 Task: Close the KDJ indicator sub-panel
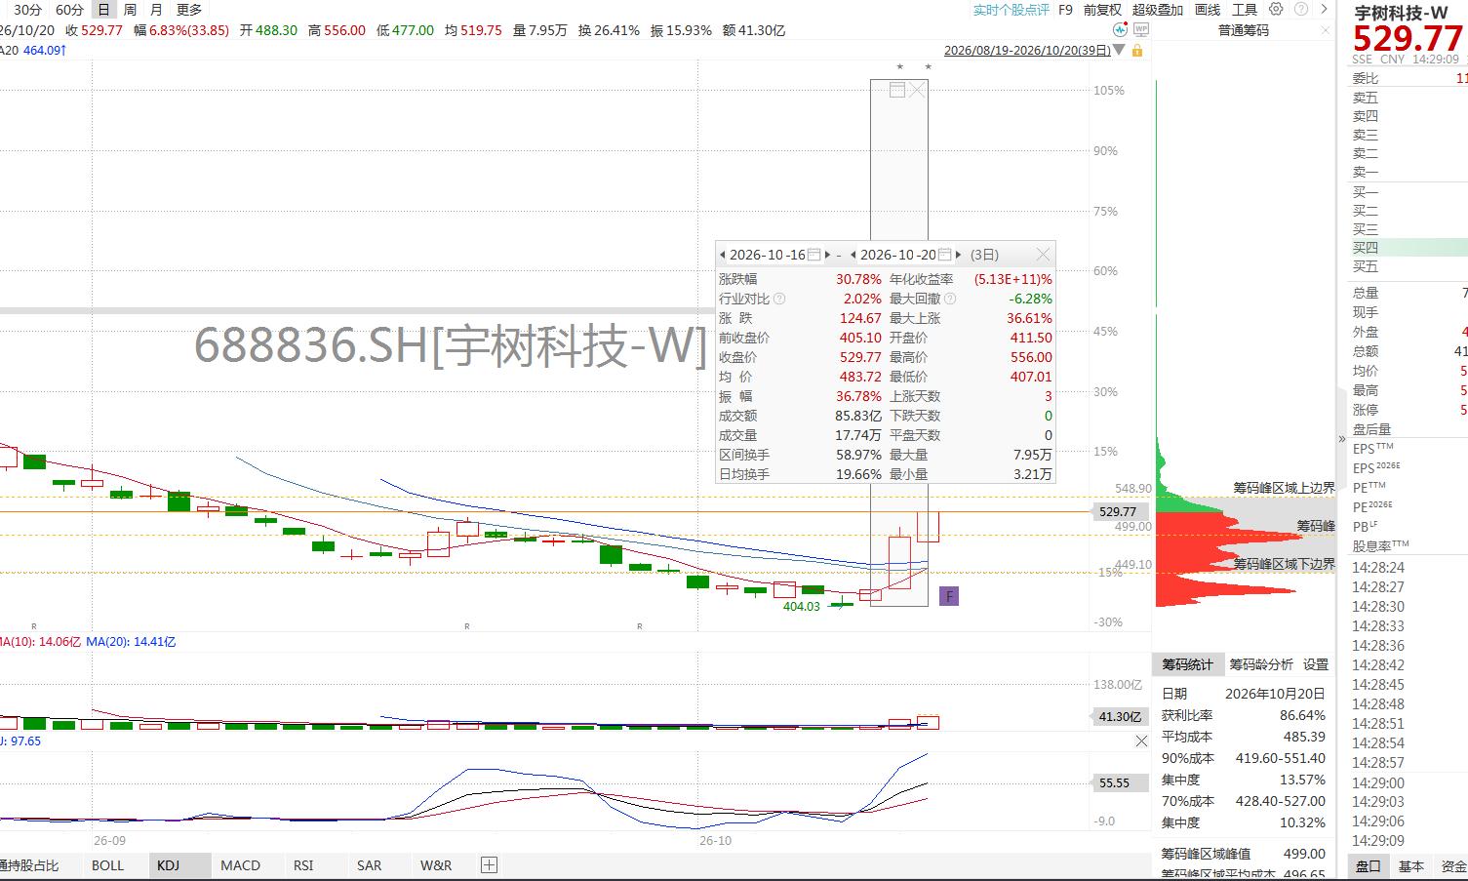1141,741
